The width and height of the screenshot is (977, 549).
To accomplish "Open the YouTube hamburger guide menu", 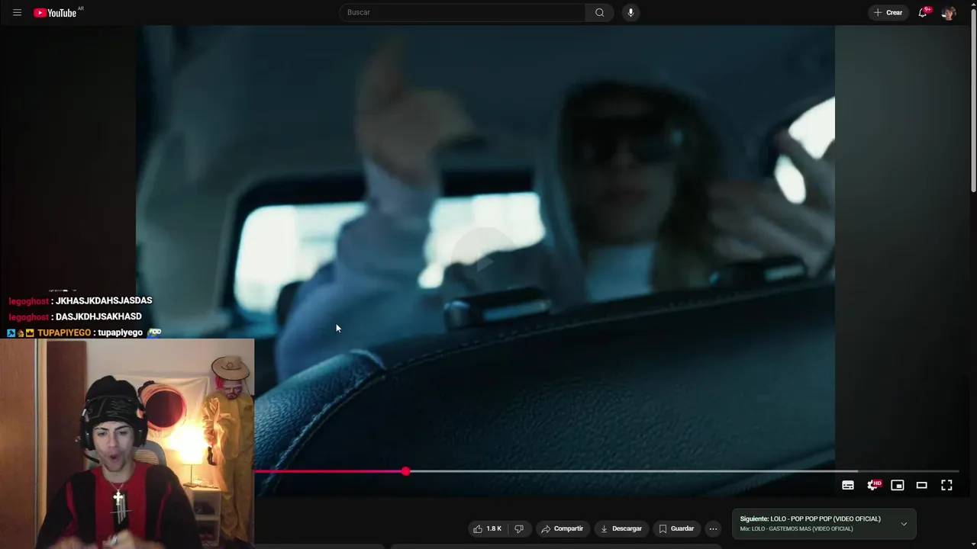I will [x=17, y=12].
